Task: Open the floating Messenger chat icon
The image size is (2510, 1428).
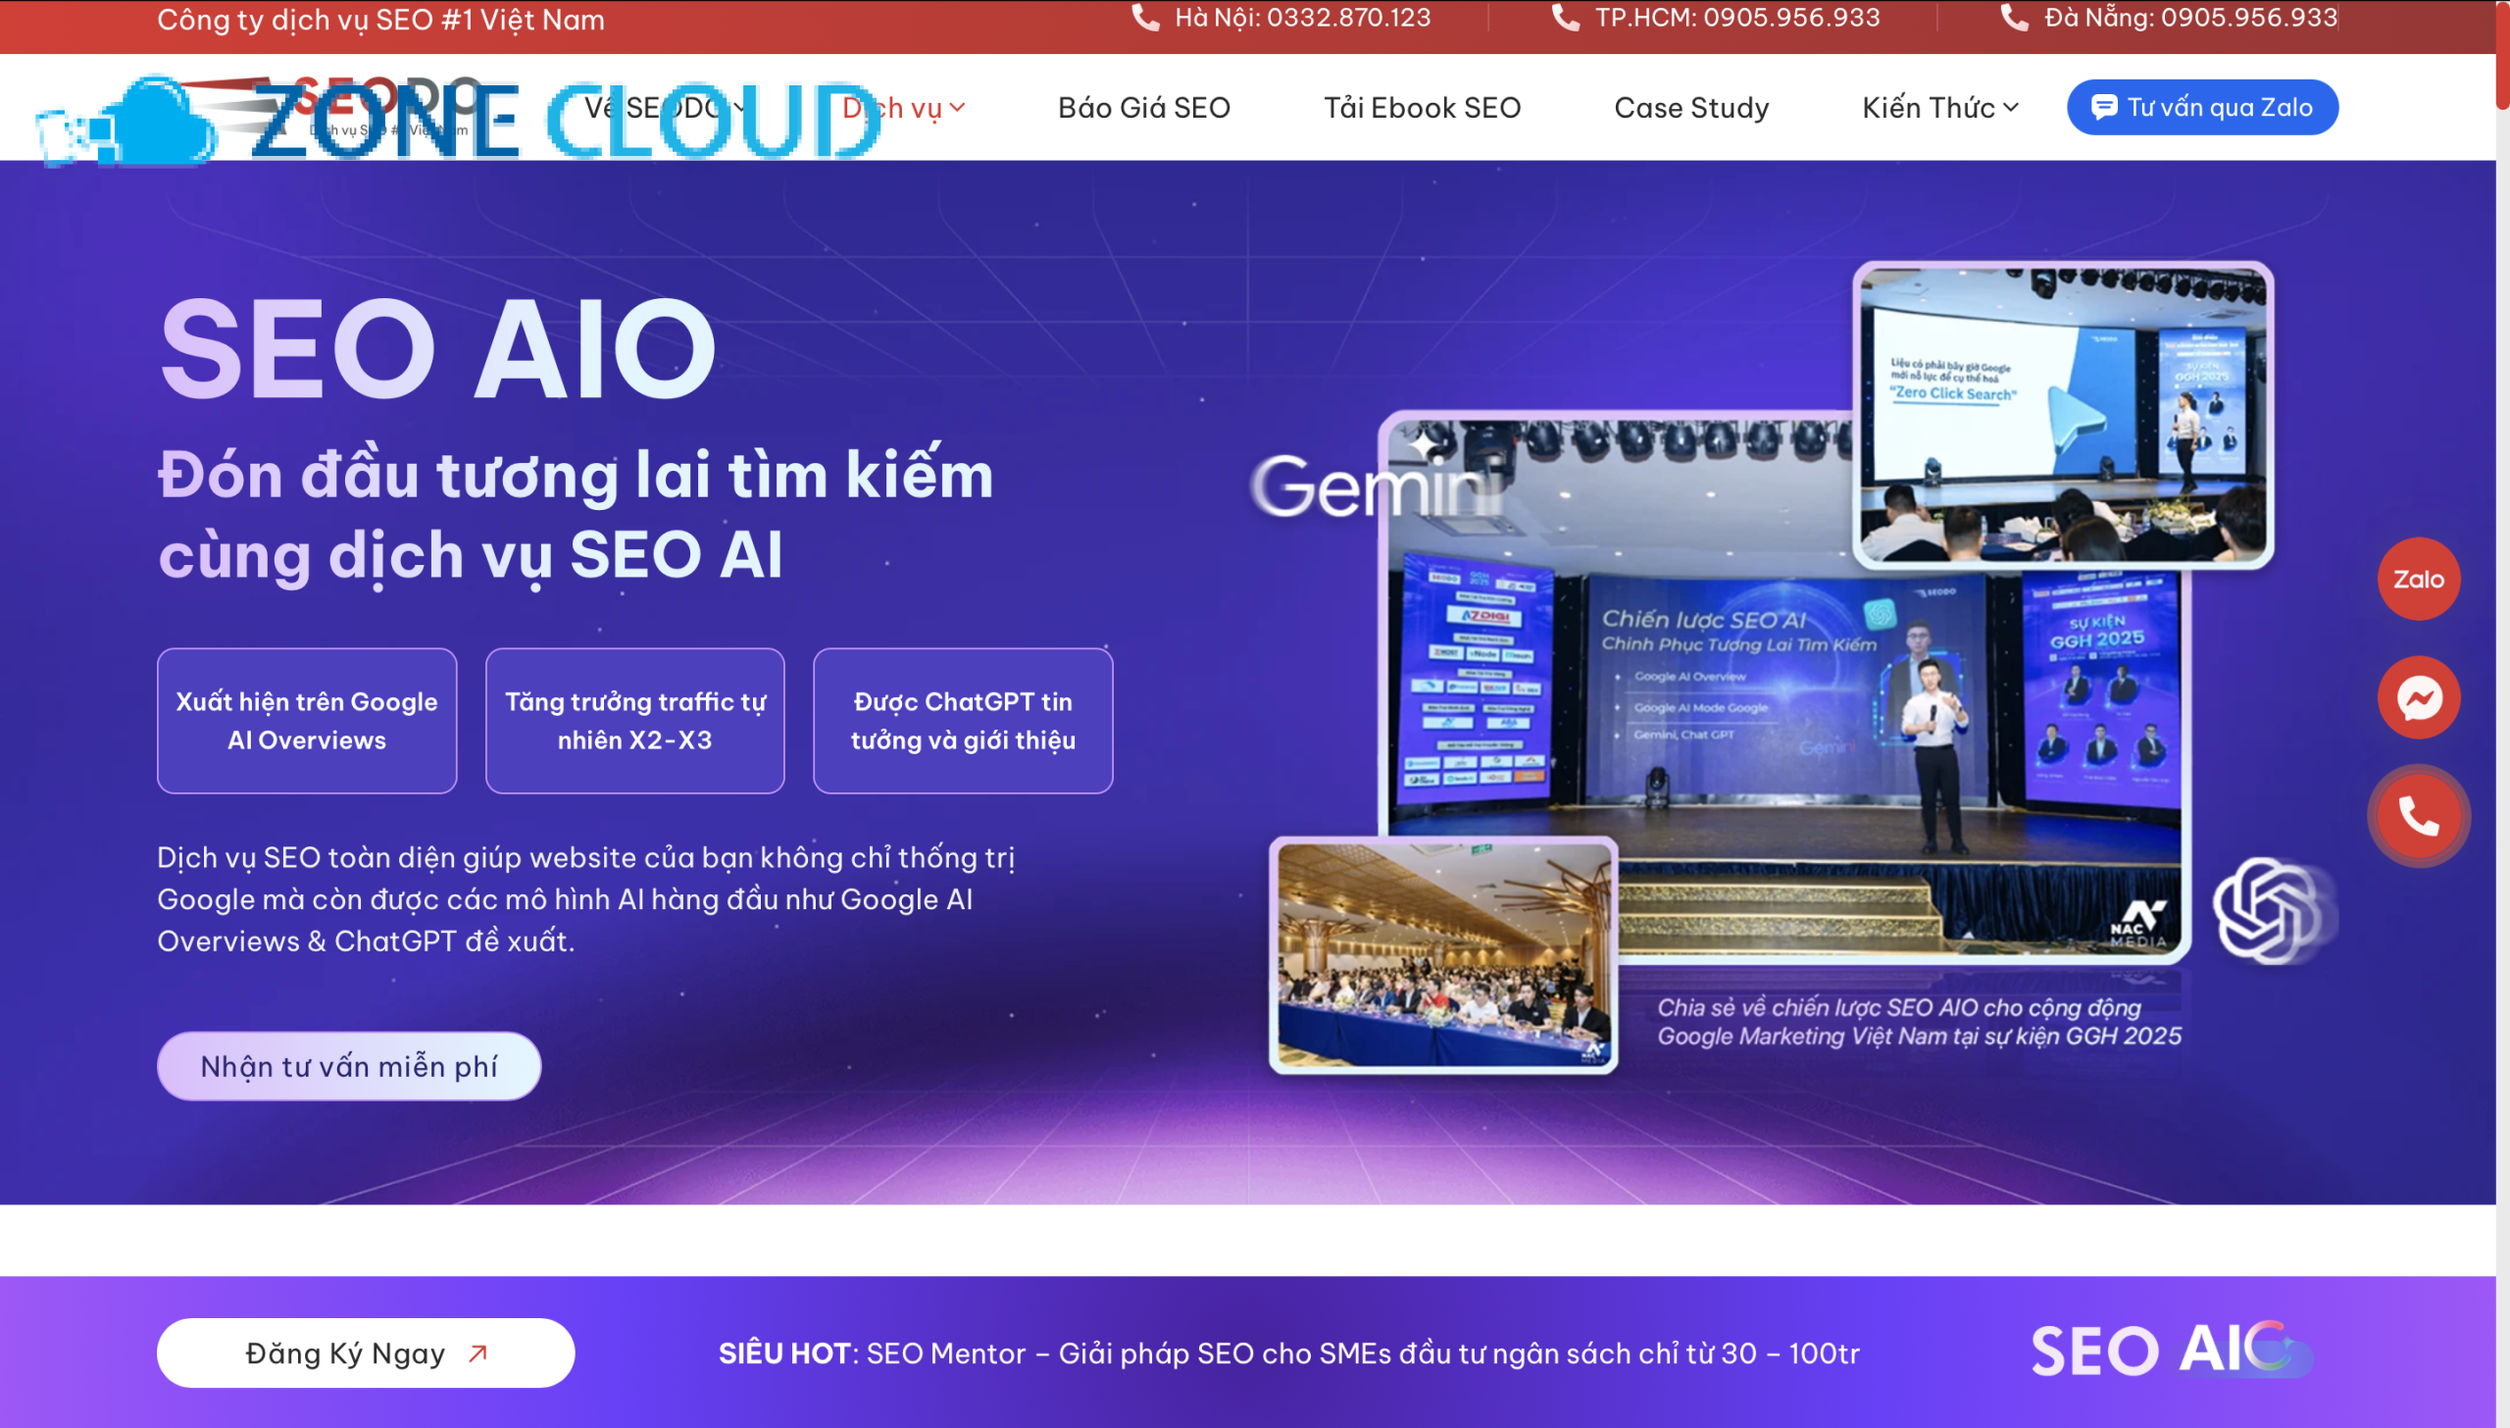Action: click(2418, 697)
